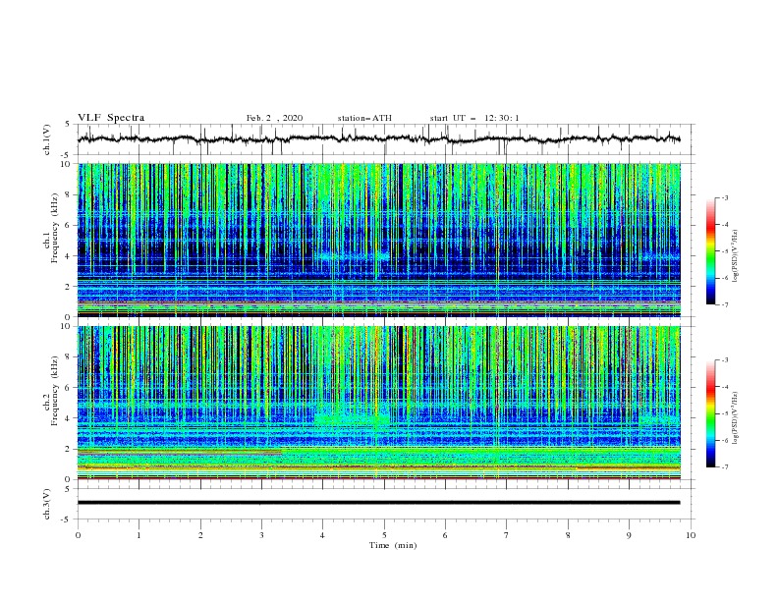
Task: Click inside the ch.2 spectrogram panel
Action: click(x=378, y=403)
